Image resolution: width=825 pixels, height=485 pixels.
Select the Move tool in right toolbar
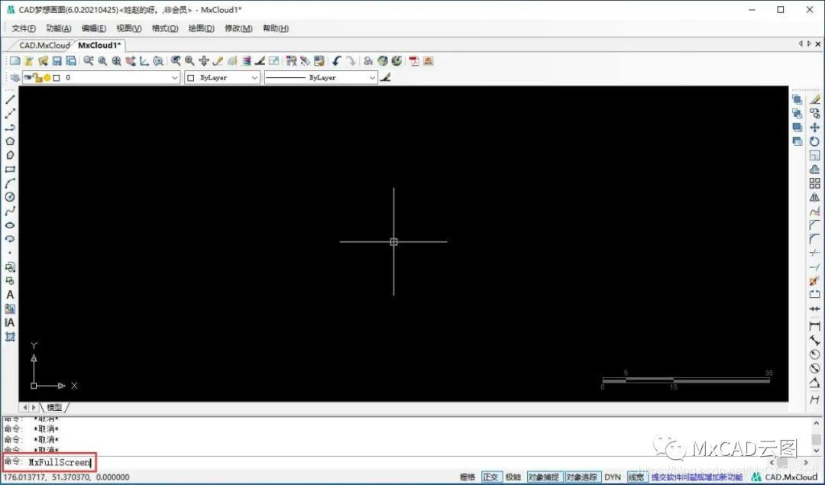pos(814,128)
